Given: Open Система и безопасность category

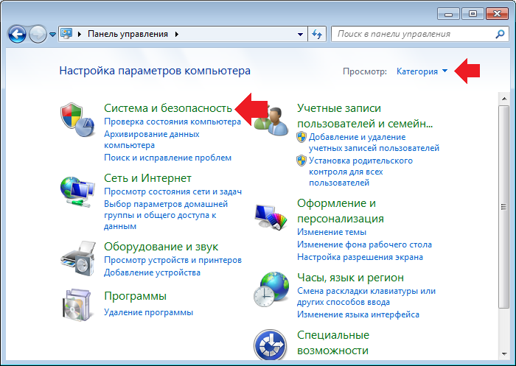Looking at the screenshot, I should click(168, 108).
